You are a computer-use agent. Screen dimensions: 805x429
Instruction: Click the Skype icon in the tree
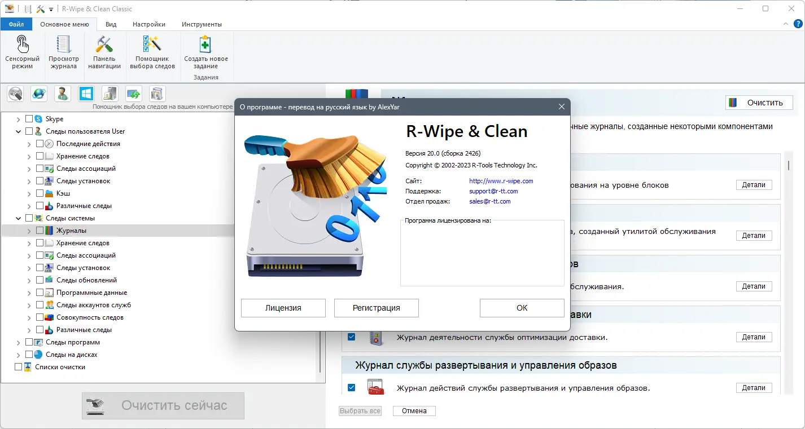tap(38, 119)
